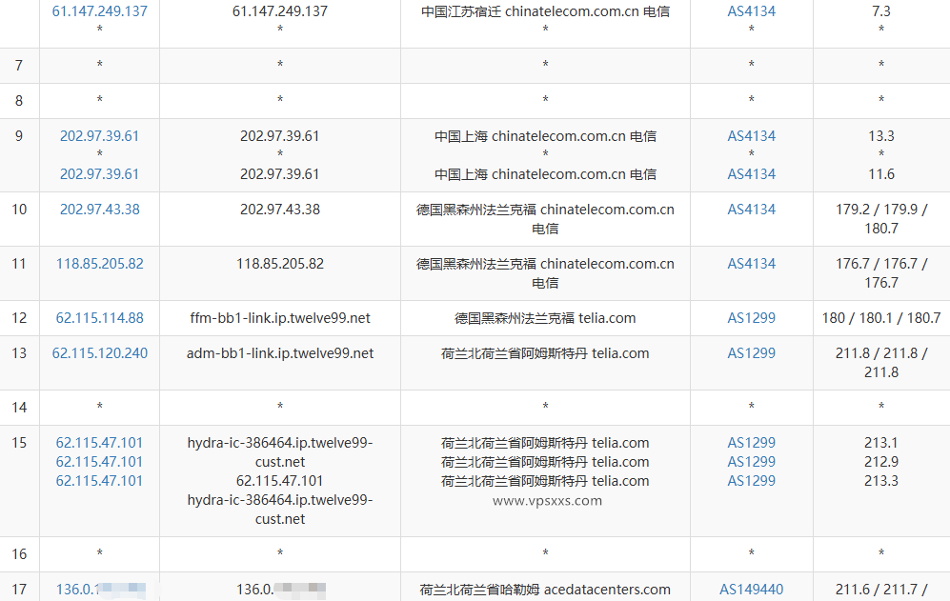Click the 212.9 latency value
Screen dimensions: 950x601
[881, 462]
